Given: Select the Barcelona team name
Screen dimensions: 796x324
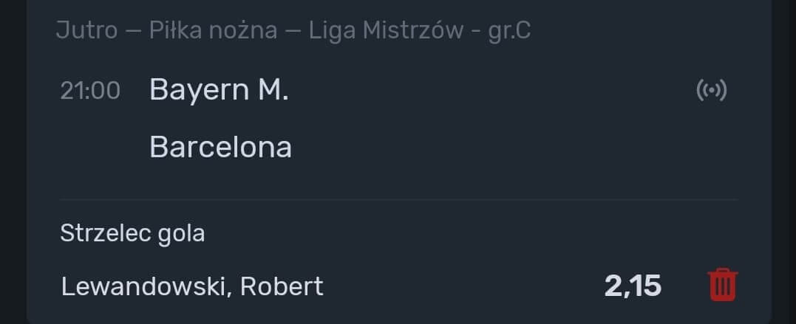Looking at the screenshot, I should click(x=220, y=147).
